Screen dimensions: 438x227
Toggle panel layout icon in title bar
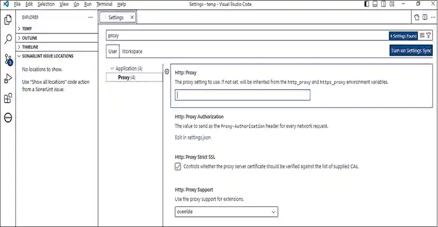375,4
